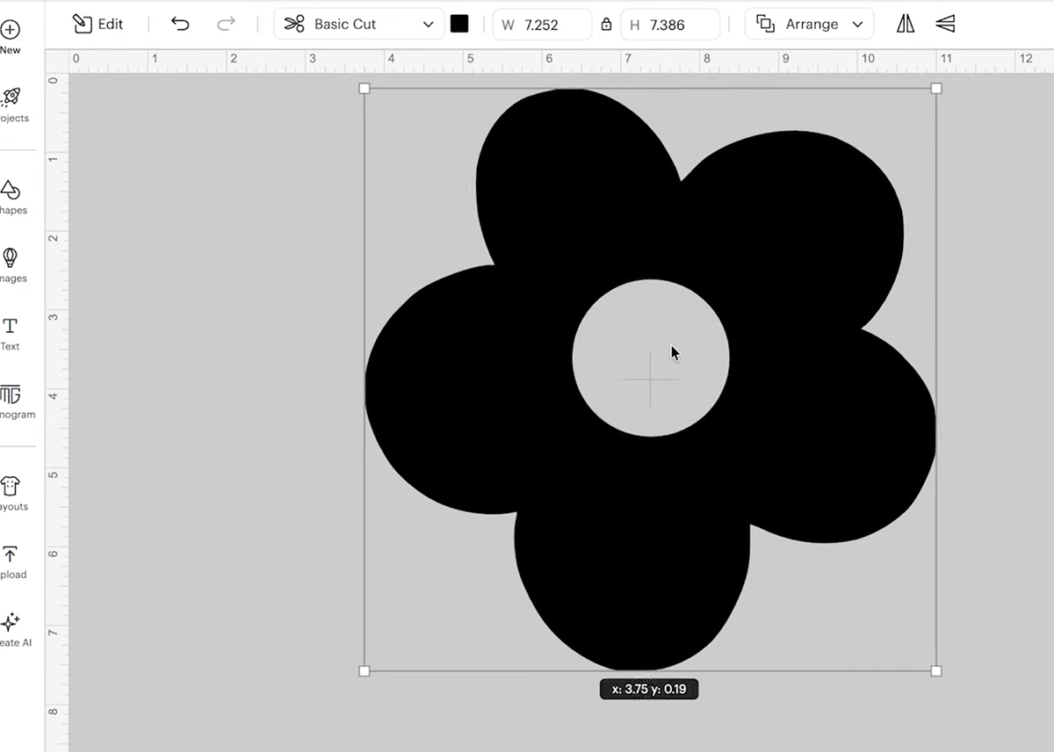Undo the last action

180,24
